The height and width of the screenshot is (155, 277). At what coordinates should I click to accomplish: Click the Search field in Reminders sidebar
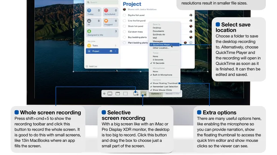pos(102,2)
